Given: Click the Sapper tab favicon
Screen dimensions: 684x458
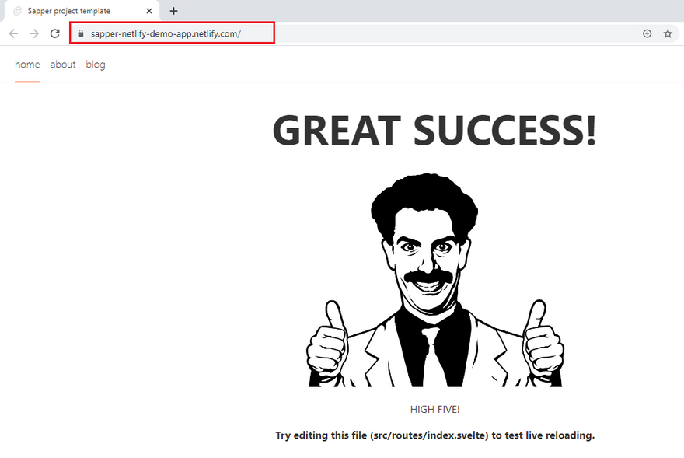Looking at the screenshot, I should click(17, 11).
